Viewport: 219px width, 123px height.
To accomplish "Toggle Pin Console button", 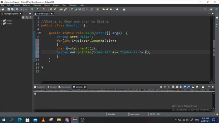I will (x=193, y=87).
